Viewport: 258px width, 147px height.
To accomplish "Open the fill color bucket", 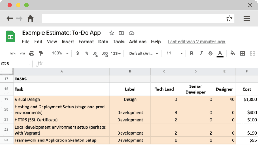I will coord(233,53).
